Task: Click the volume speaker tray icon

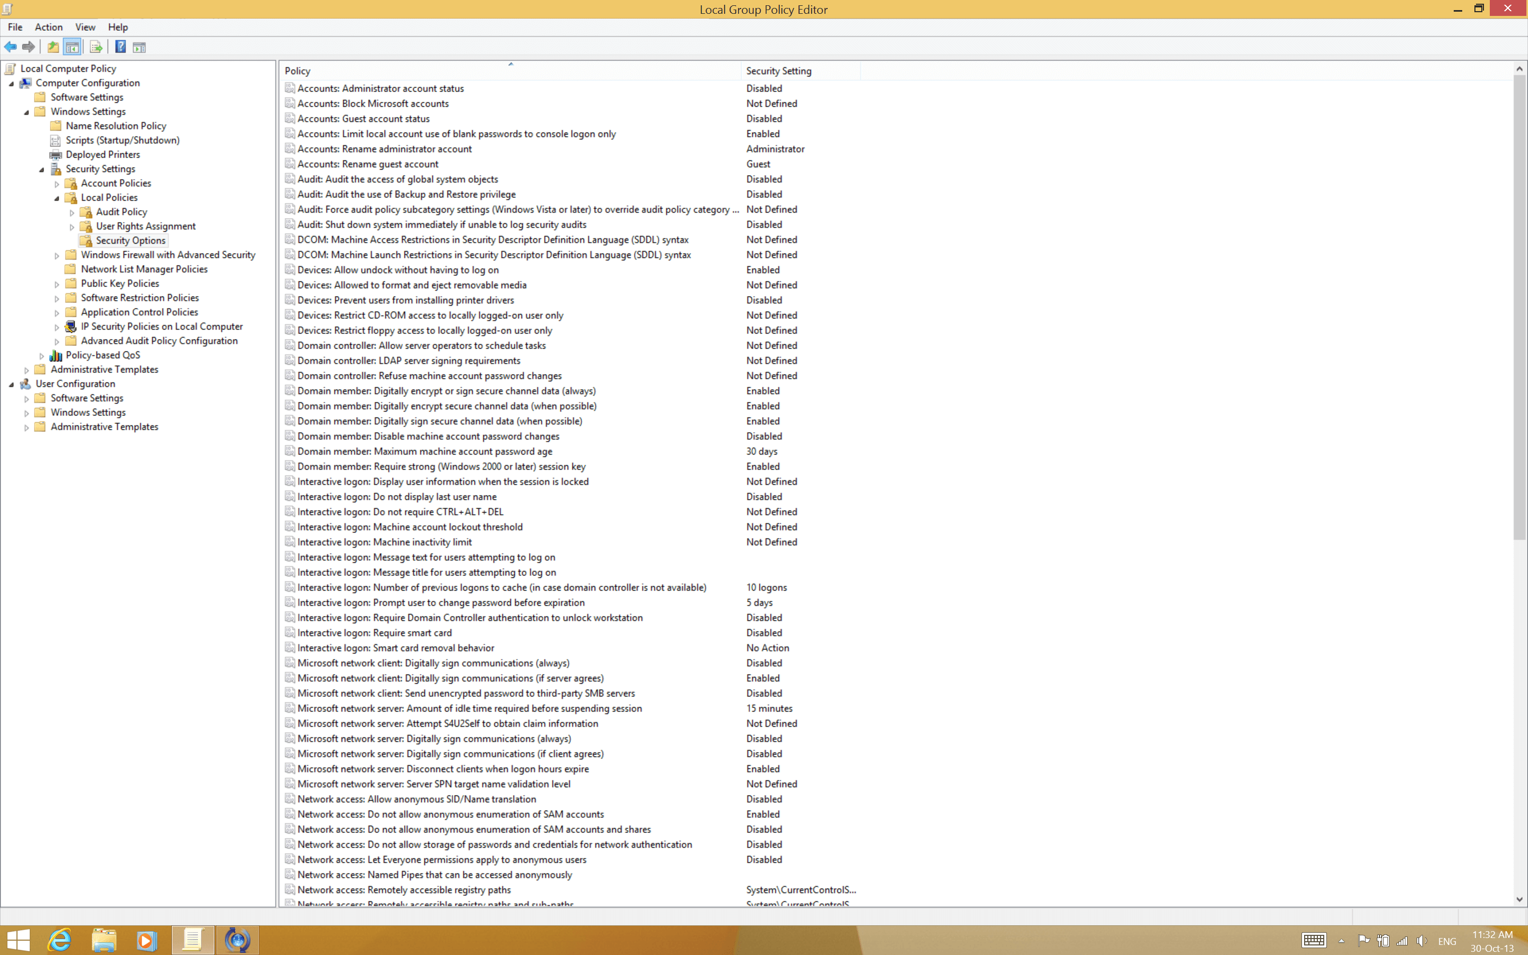Action: coord(1422,941)
